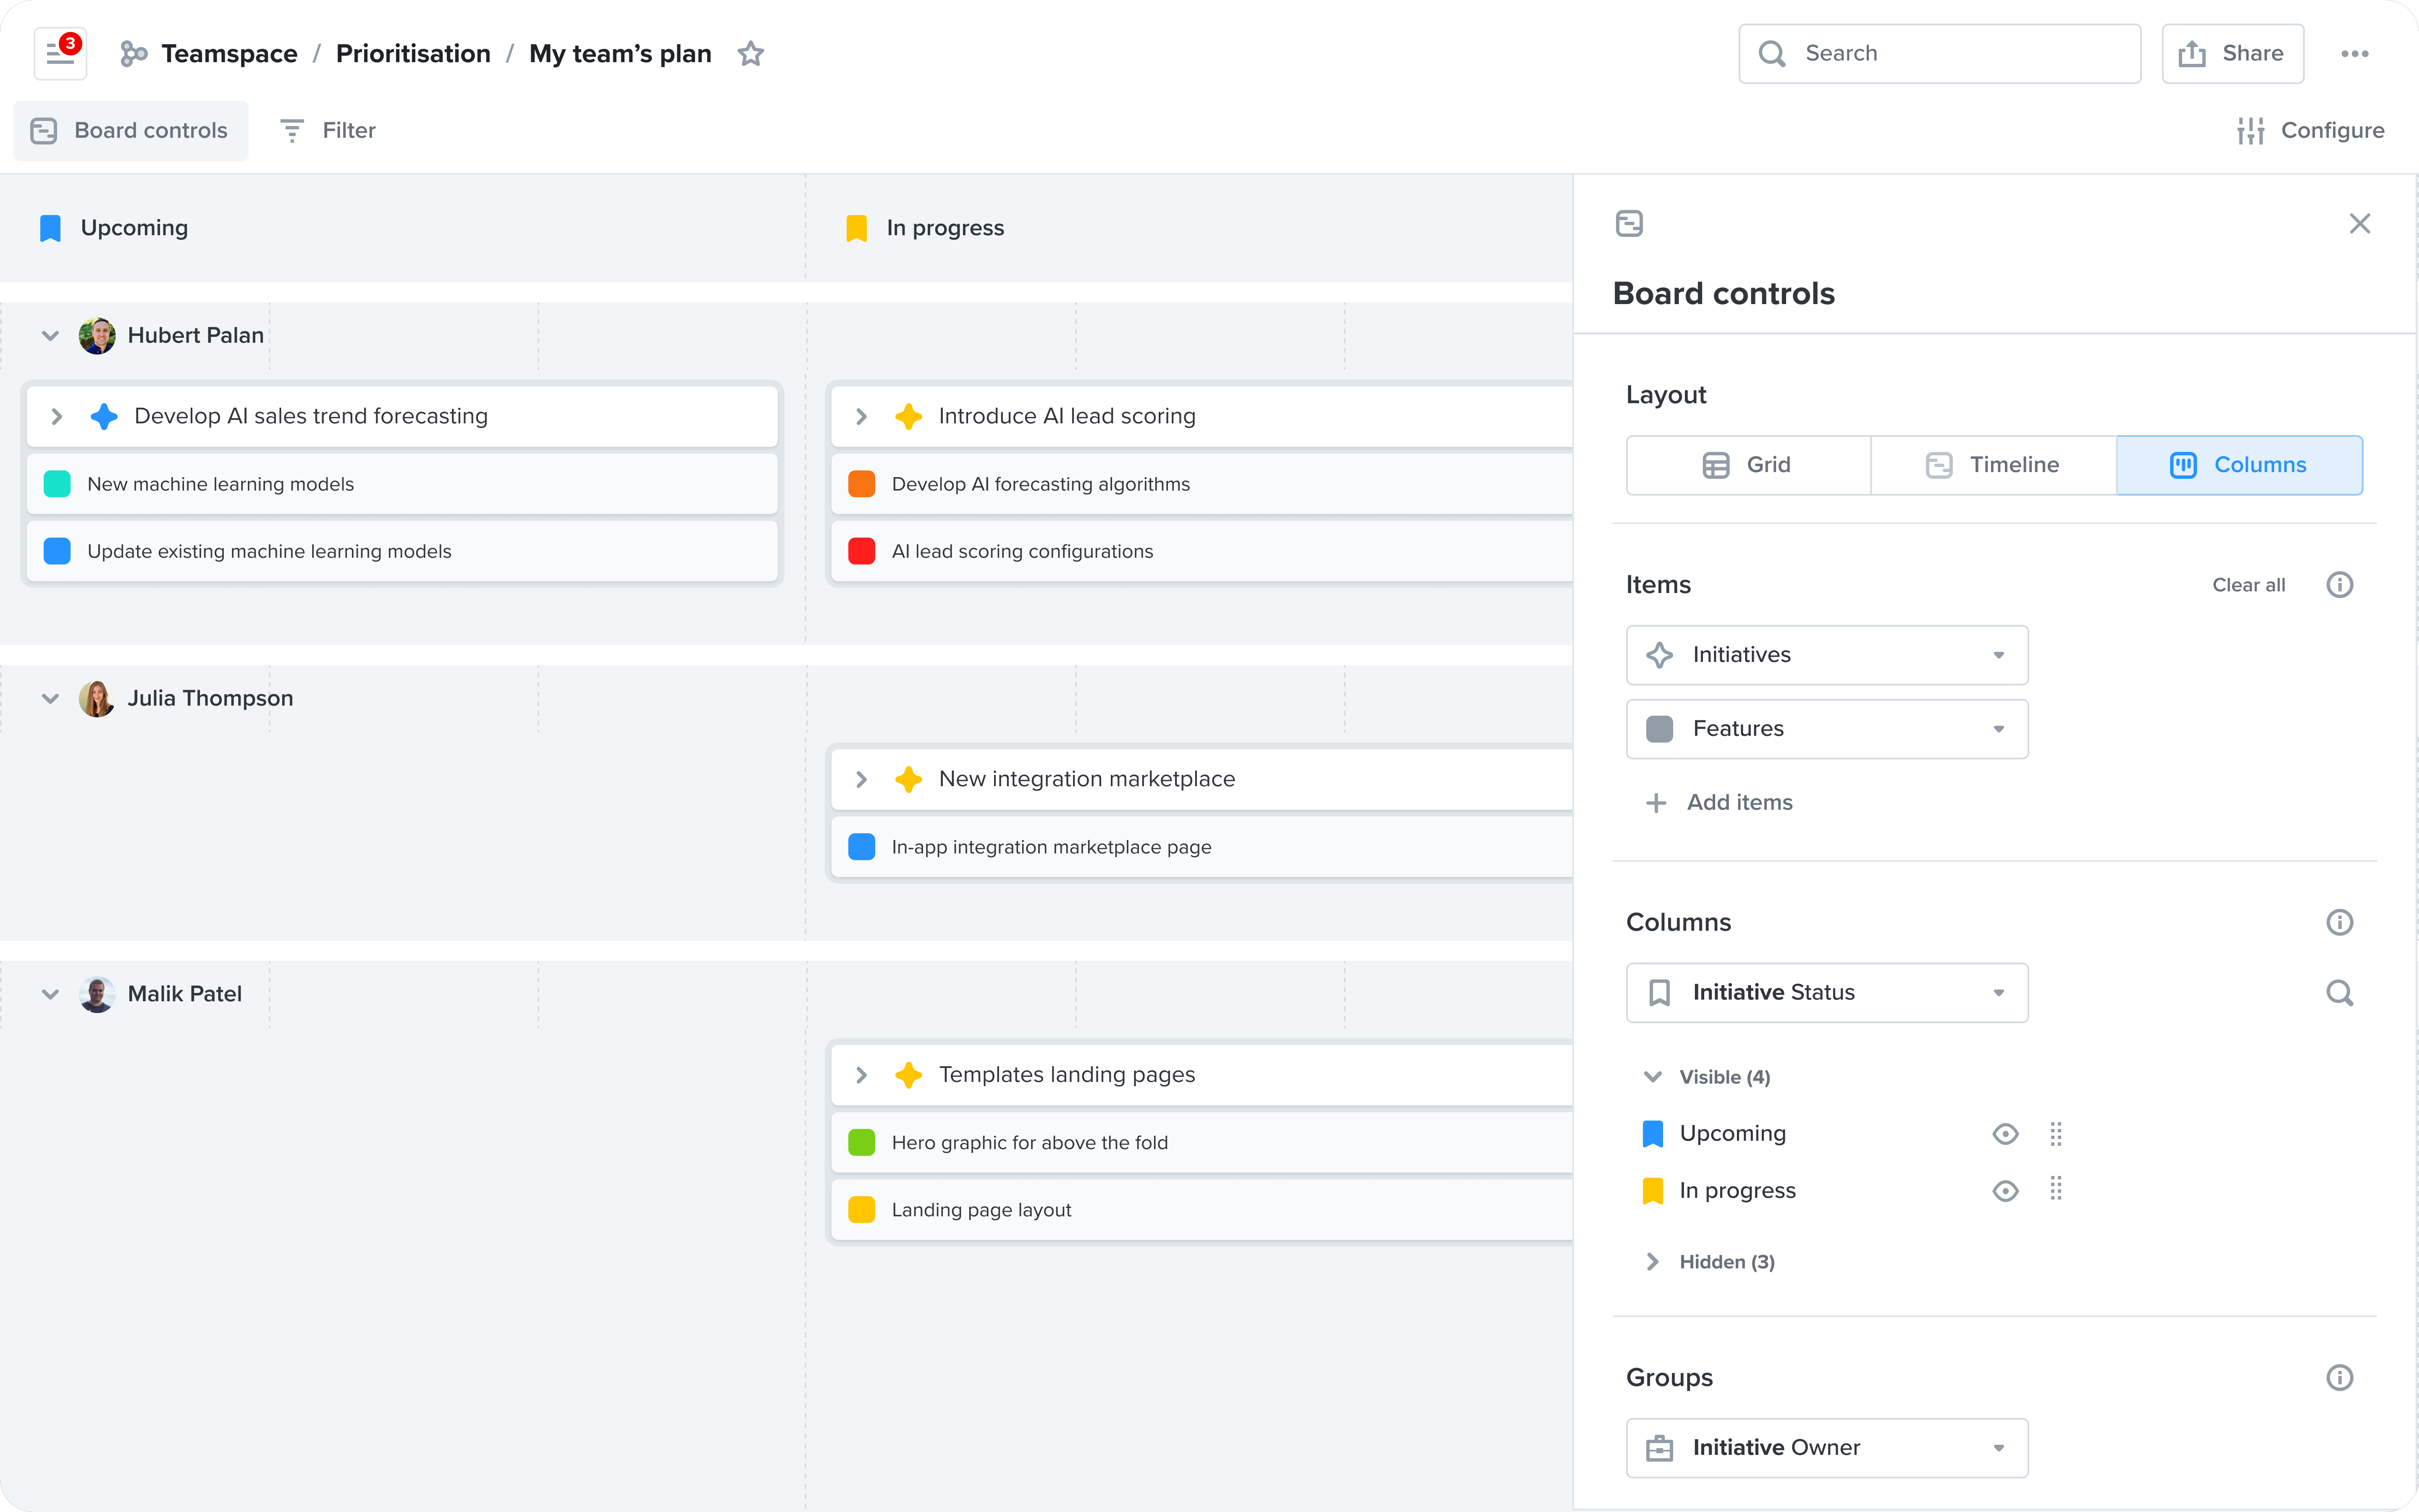Image resolution: width=2419 pixels, height=1512 pixels.
Task: Click the search icon in the Columns section
Action: coord(2340,993)
